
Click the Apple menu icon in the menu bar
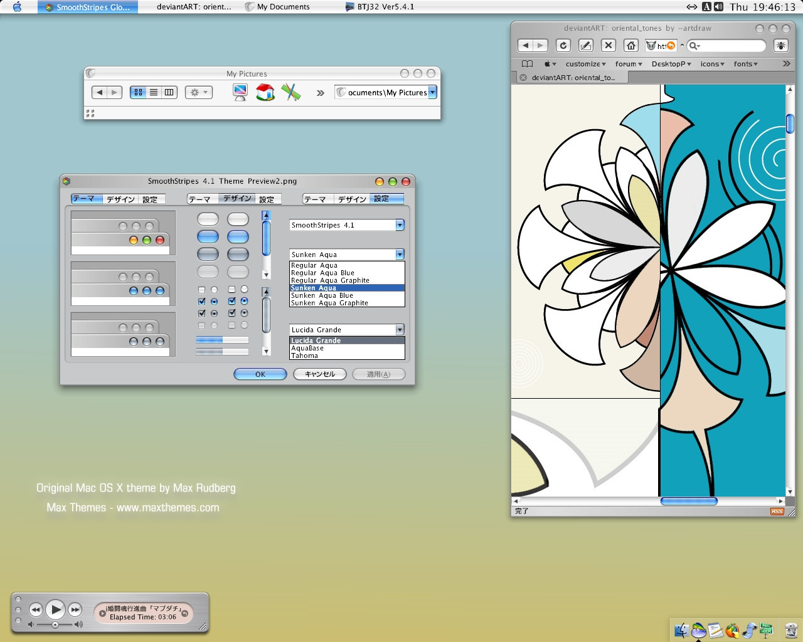(x=17, y=7)
